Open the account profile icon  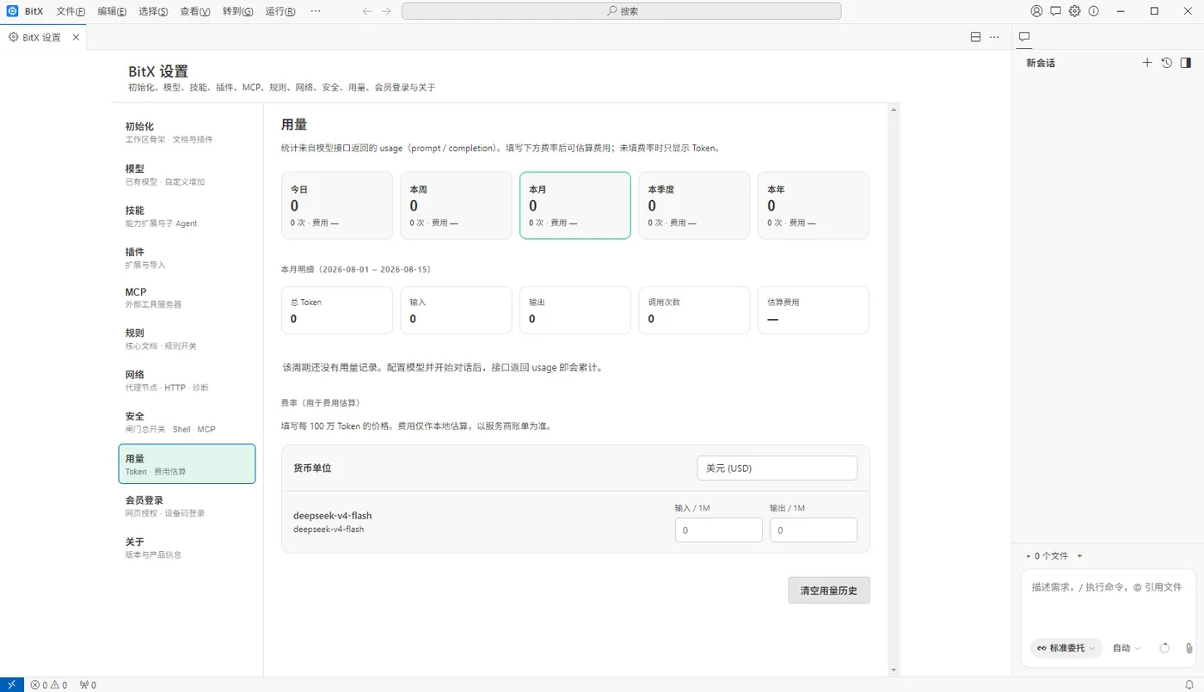click(1036, 11)
